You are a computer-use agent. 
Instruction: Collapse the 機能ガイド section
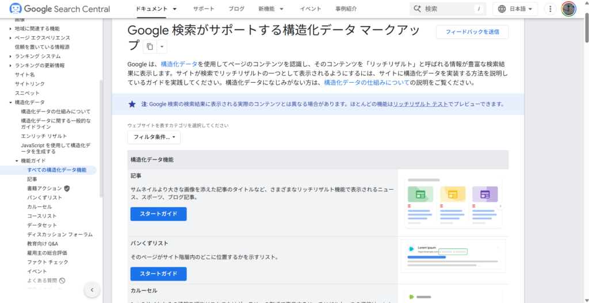click(17, 160)
